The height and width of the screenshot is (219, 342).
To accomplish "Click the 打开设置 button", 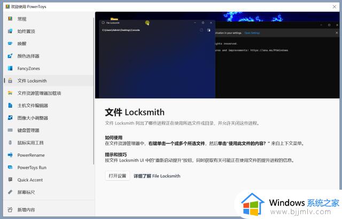I will pyautogui.click(x=118, y=176).
